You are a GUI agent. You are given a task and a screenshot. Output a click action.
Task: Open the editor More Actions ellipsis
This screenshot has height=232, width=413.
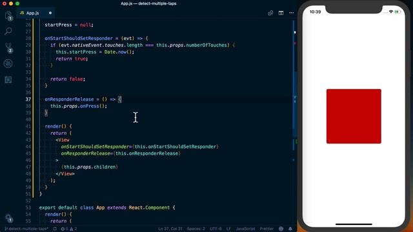coord(291,13)
